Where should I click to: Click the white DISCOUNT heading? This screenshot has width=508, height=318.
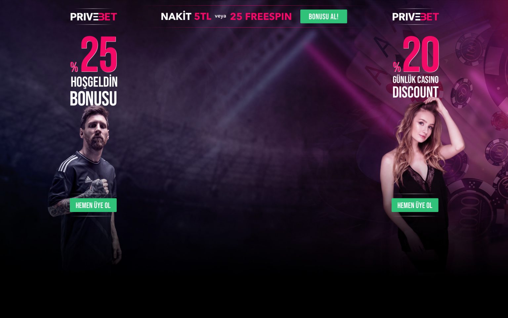coord(415,92)
